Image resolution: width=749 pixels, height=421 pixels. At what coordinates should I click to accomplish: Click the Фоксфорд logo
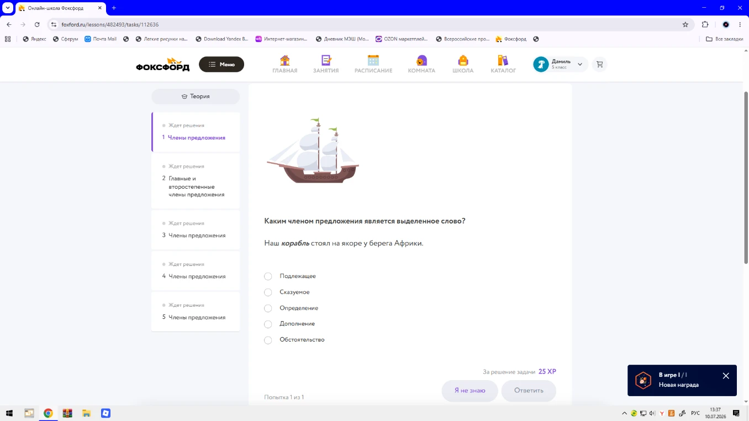coord(163,65)
